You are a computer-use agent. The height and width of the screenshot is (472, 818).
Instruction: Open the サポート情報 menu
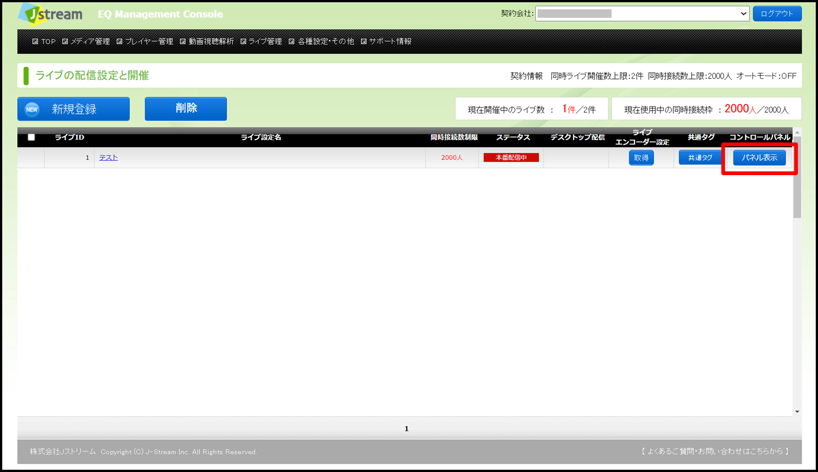click(386, 42)
